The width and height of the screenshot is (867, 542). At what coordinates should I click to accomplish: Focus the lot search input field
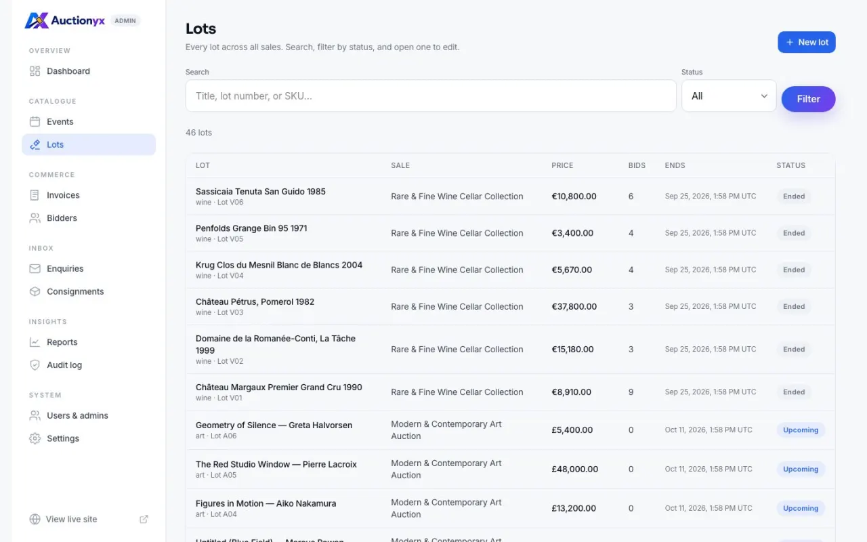pos(431,96)
